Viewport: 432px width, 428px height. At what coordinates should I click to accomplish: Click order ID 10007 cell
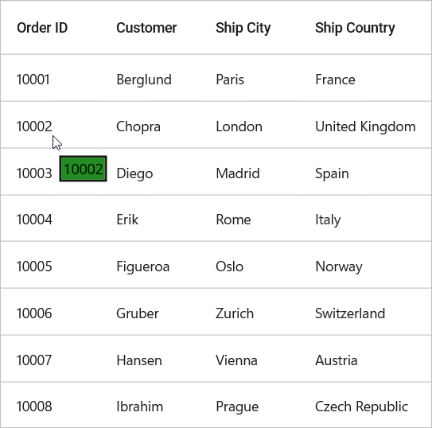[x=34, y=360]
